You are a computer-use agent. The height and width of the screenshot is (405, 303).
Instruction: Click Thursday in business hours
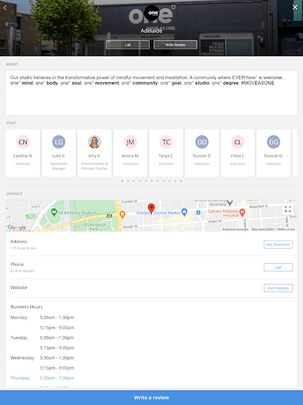pyautogui.click(x=20, y=378)
